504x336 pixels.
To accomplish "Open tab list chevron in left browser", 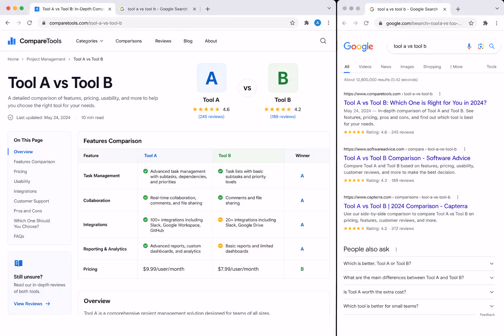I will pyautogui.click(x=329, y=8).
